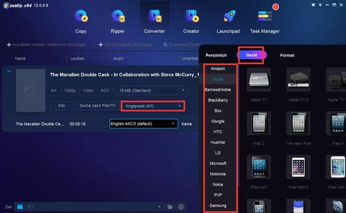
Task: Open the Ripper module
Action: pos(118,21)
